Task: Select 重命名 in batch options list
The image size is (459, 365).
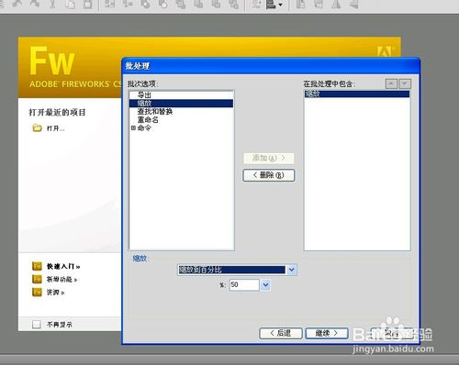Action: [x=148, y=120]
